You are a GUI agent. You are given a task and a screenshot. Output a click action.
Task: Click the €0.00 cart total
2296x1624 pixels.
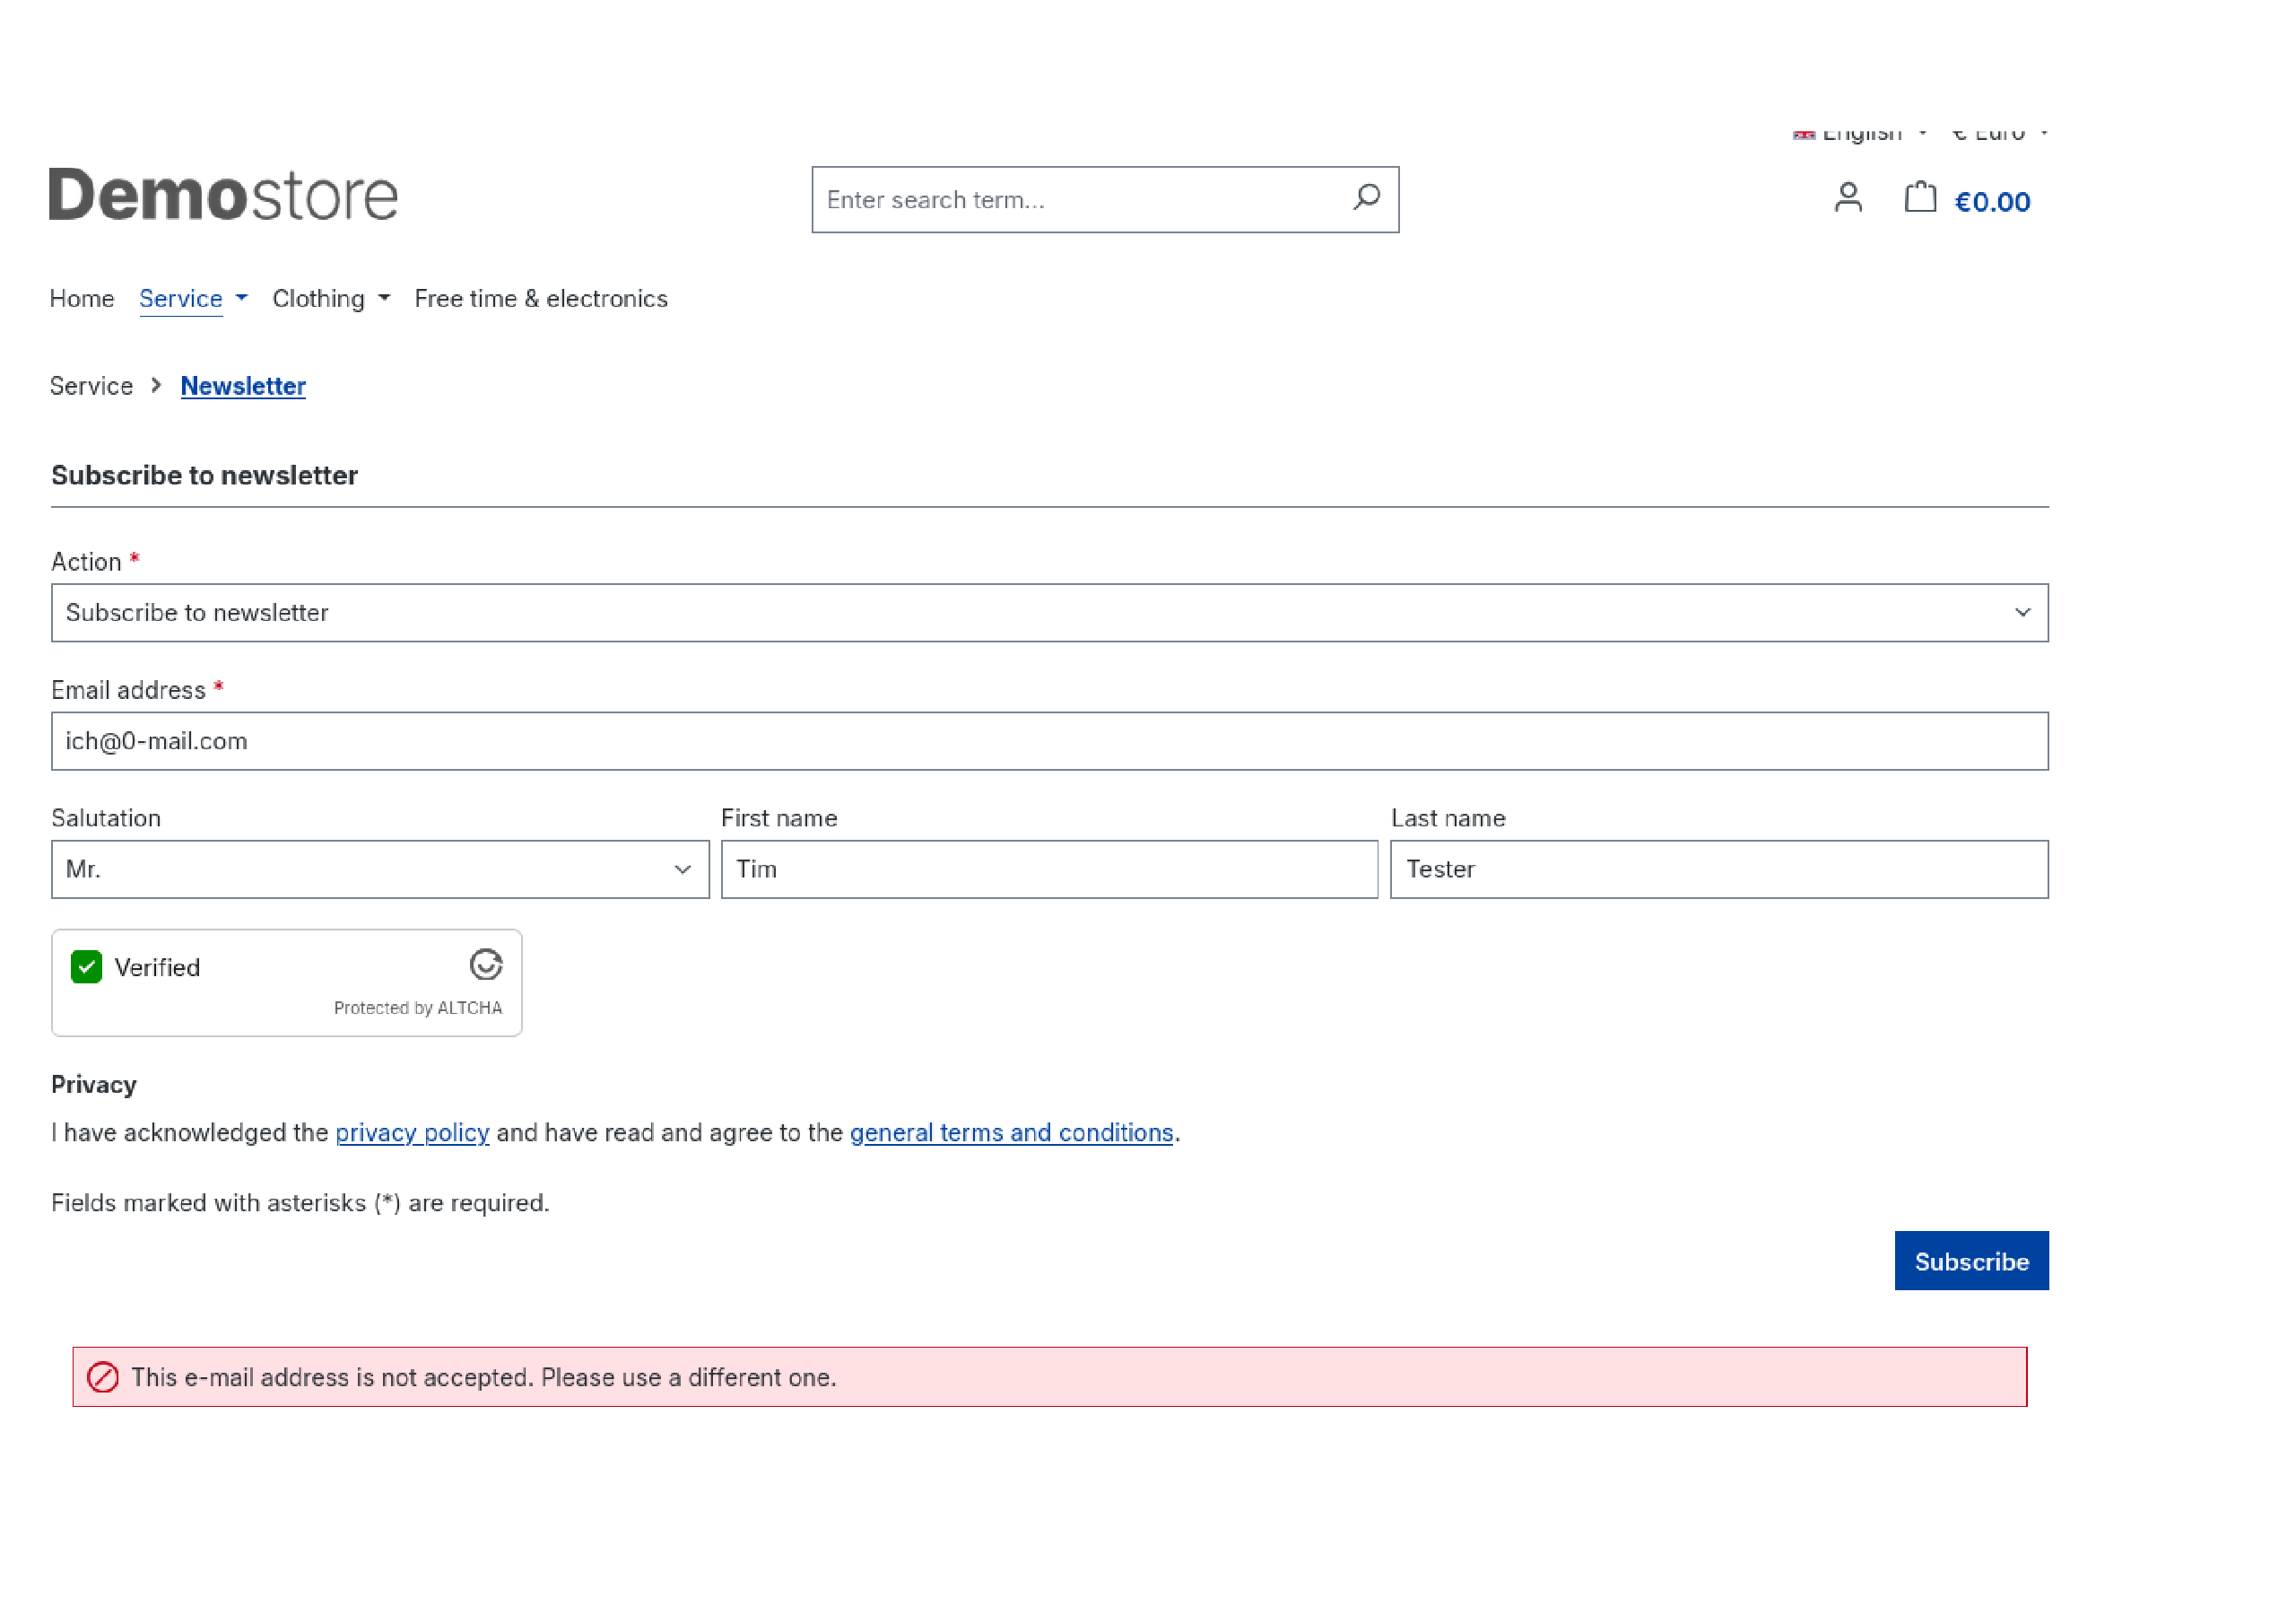[1992, 201]
